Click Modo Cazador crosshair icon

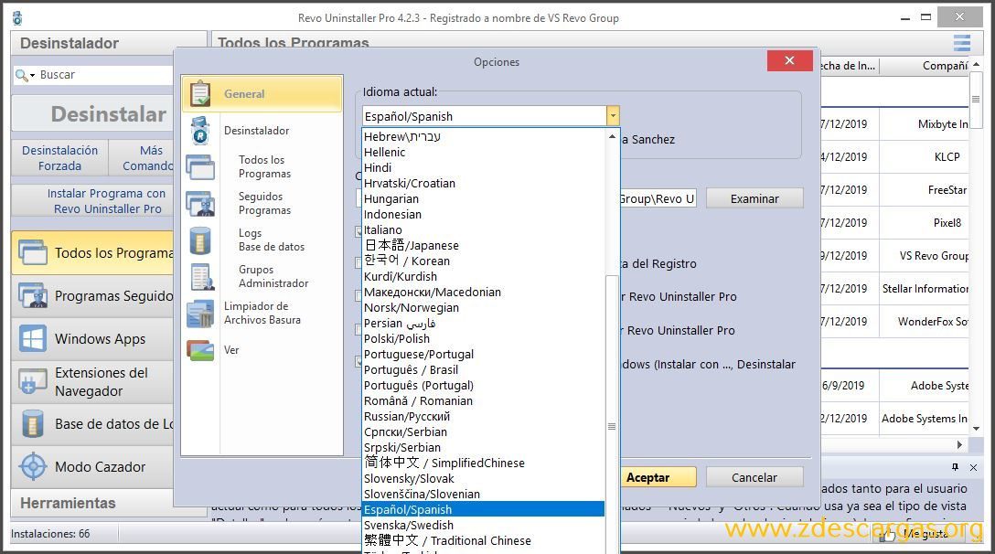point(32,466)
